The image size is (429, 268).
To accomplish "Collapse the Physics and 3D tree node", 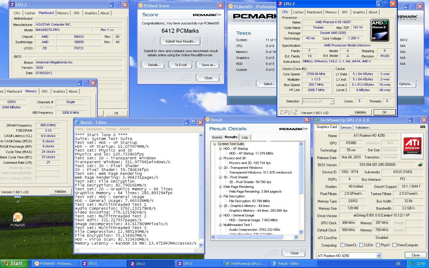I will coord(220,158).
